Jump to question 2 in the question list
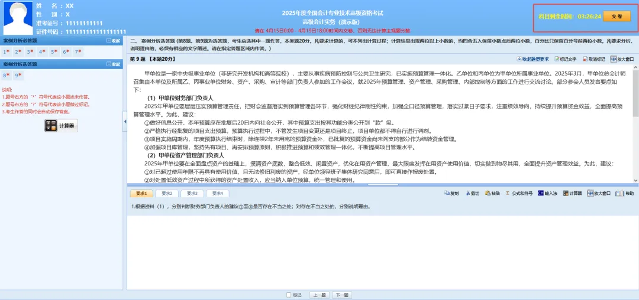639x300 pixels. coord(18,51)
